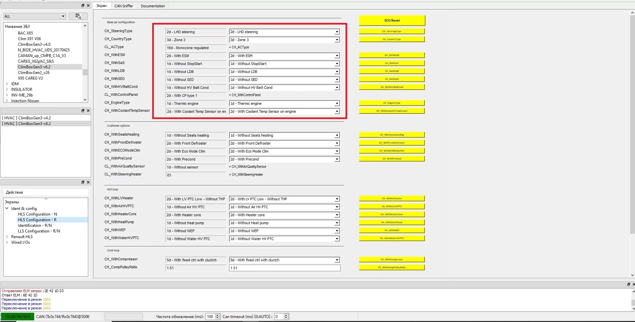Click the ECU scan icon button

click(78, 16)
